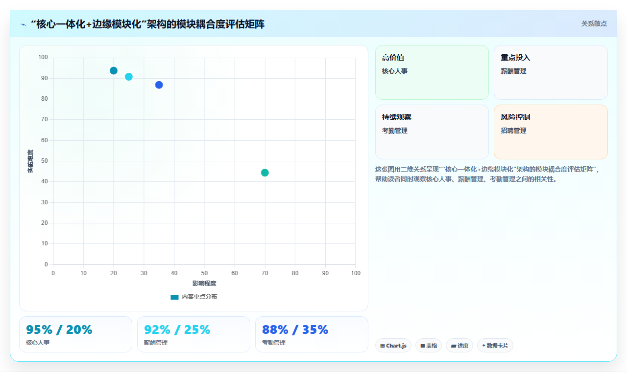This screenshot has width=627, height=372.
Task: Select the 88% / 35% metric card
Action: tap(312, 334)
